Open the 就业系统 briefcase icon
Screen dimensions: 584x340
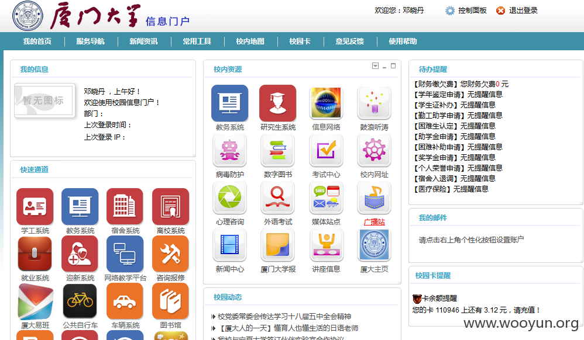35,254
